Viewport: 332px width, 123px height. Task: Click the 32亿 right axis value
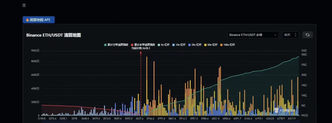pos(304,51)
